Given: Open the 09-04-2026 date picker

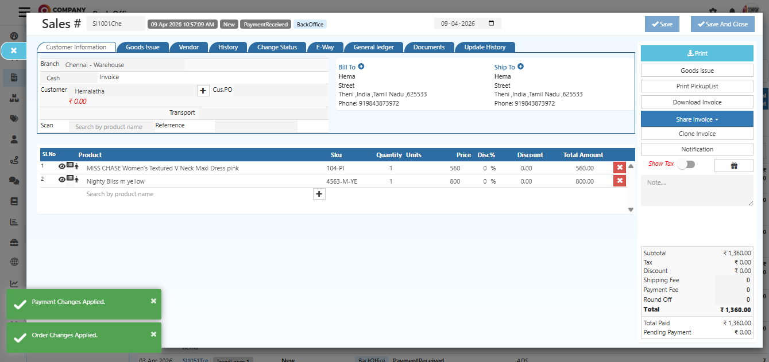Looking at the screenshot, I should tap(491, 24).
